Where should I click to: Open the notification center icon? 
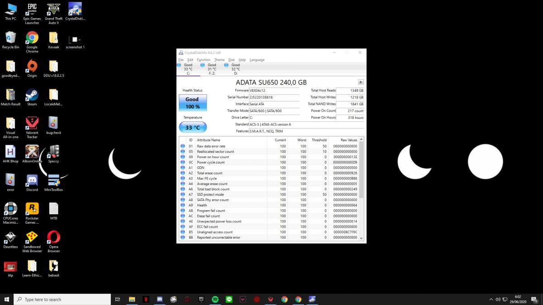(x=534, y=299)
